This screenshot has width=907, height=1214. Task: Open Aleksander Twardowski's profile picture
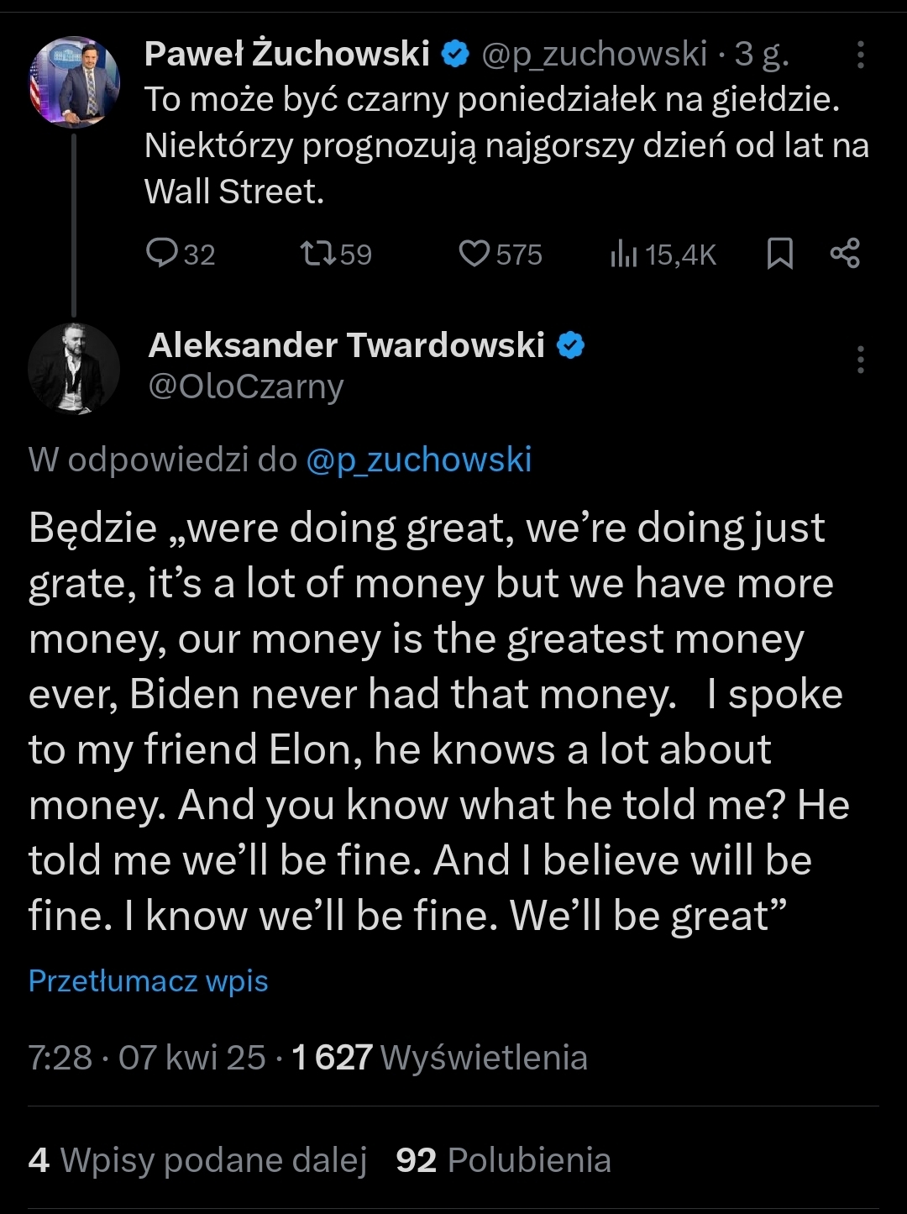point(75,369)
